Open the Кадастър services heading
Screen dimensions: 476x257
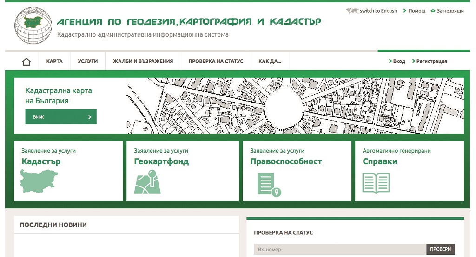pyautogui.click(x=41, y=161)
